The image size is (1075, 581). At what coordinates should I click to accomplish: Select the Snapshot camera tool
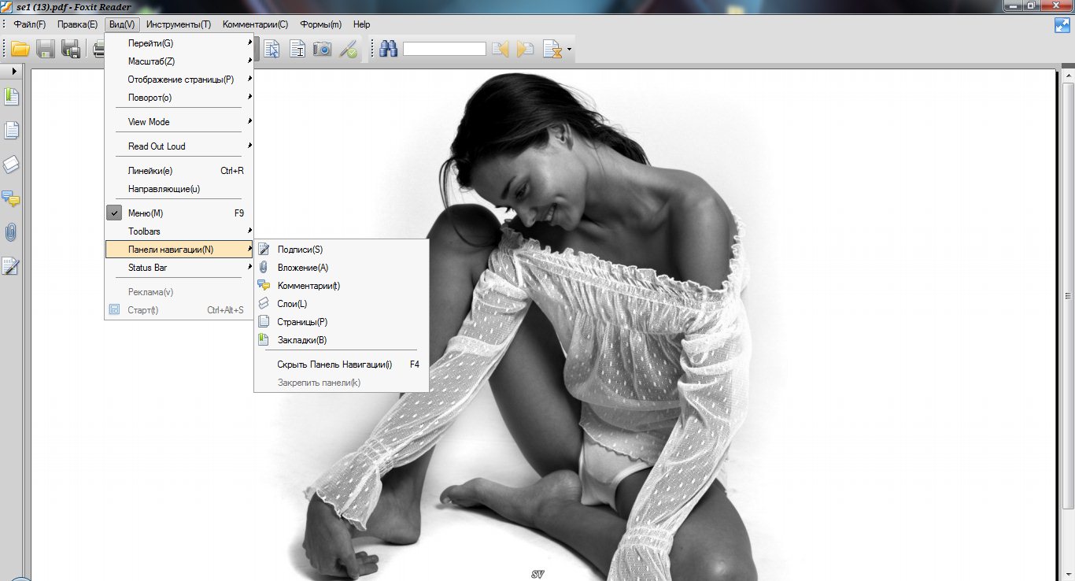322,49
